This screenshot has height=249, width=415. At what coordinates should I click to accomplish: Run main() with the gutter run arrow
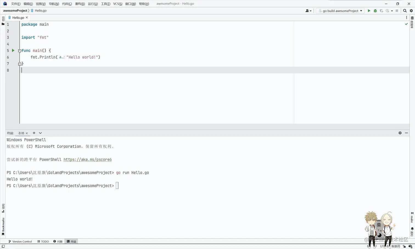[x=13, y=50]
